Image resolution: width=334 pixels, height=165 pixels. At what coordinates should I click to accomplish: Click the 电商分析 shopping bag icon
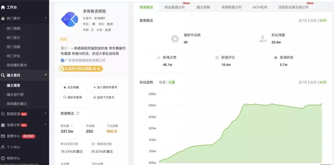[x=3, y=125]
